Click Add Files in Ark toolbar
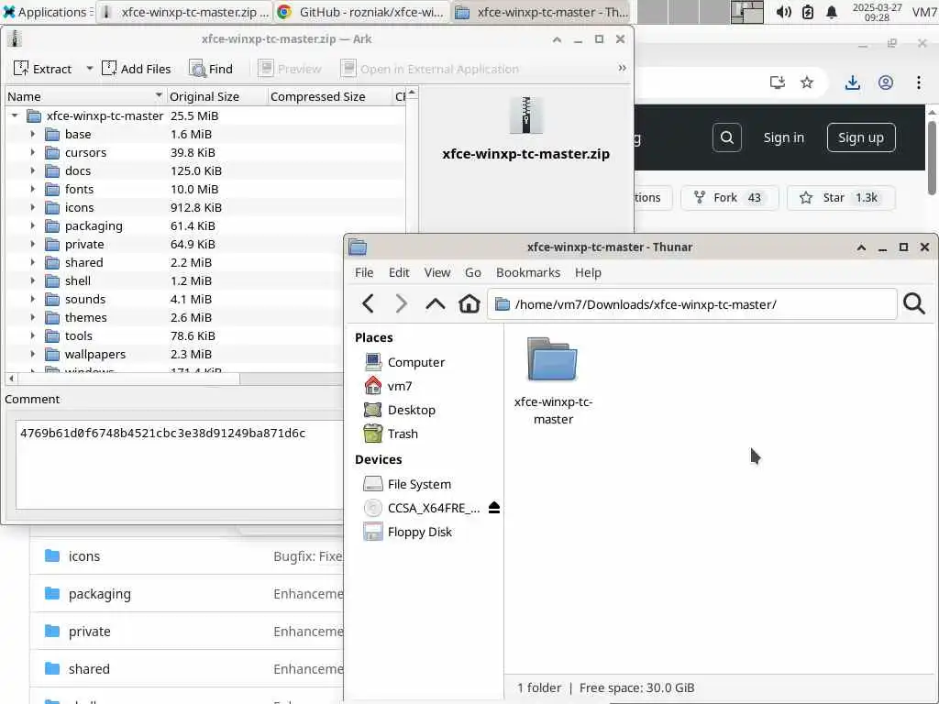Viewport: 939px width, 704px height. tap(137, 69)
